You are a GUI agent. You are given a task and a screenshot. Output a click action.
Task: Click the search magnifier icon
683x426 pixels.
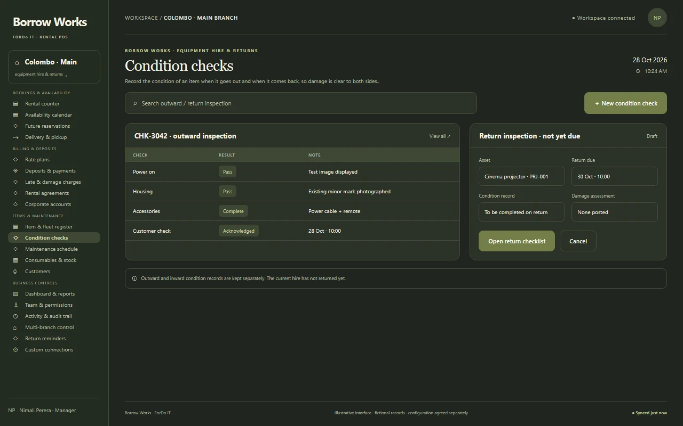[135, 103]
